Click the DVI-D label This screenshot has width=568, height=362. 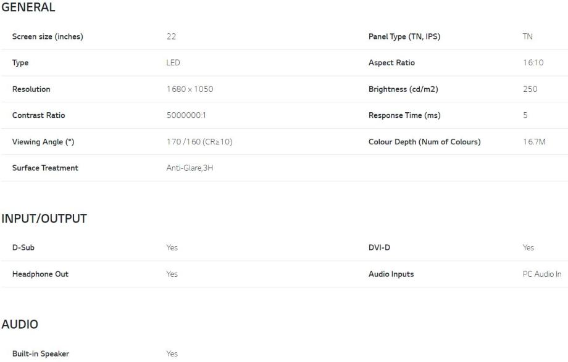(x=379, y=247)
